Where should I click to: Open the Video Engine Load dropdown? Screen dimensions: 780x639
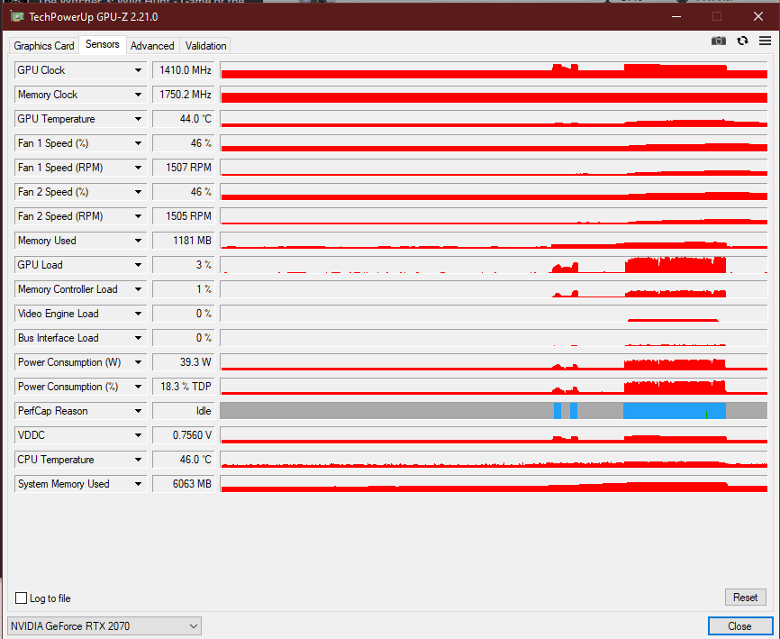[x=138, y=314]
